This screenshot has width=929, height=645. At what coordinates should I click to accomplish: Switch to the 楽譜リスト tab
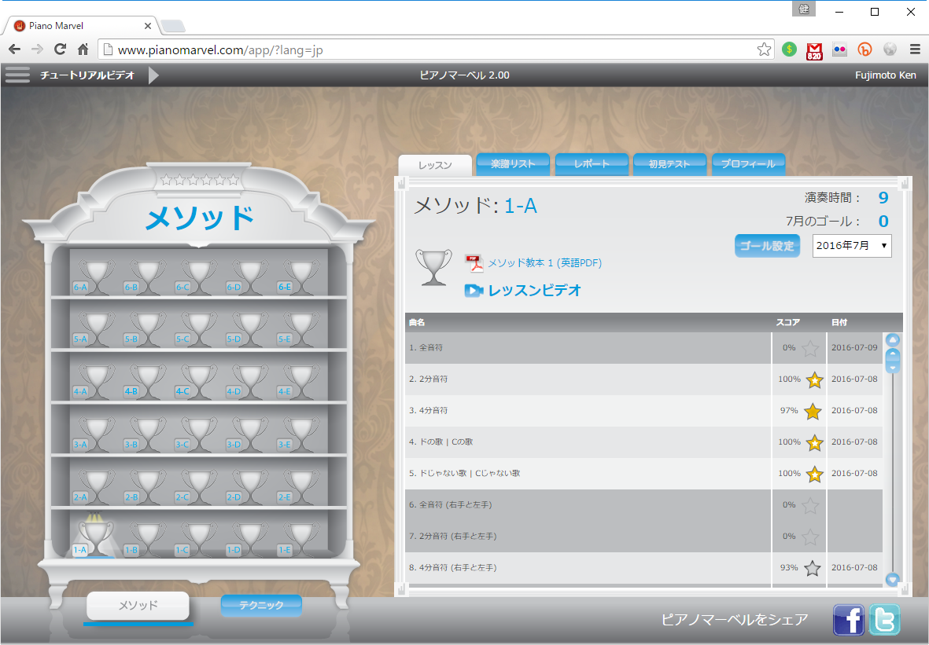pos(513,164)
